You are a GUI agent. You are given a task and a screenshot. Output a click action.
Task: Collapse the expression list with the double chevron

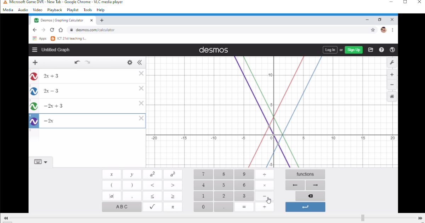[140, 62]
